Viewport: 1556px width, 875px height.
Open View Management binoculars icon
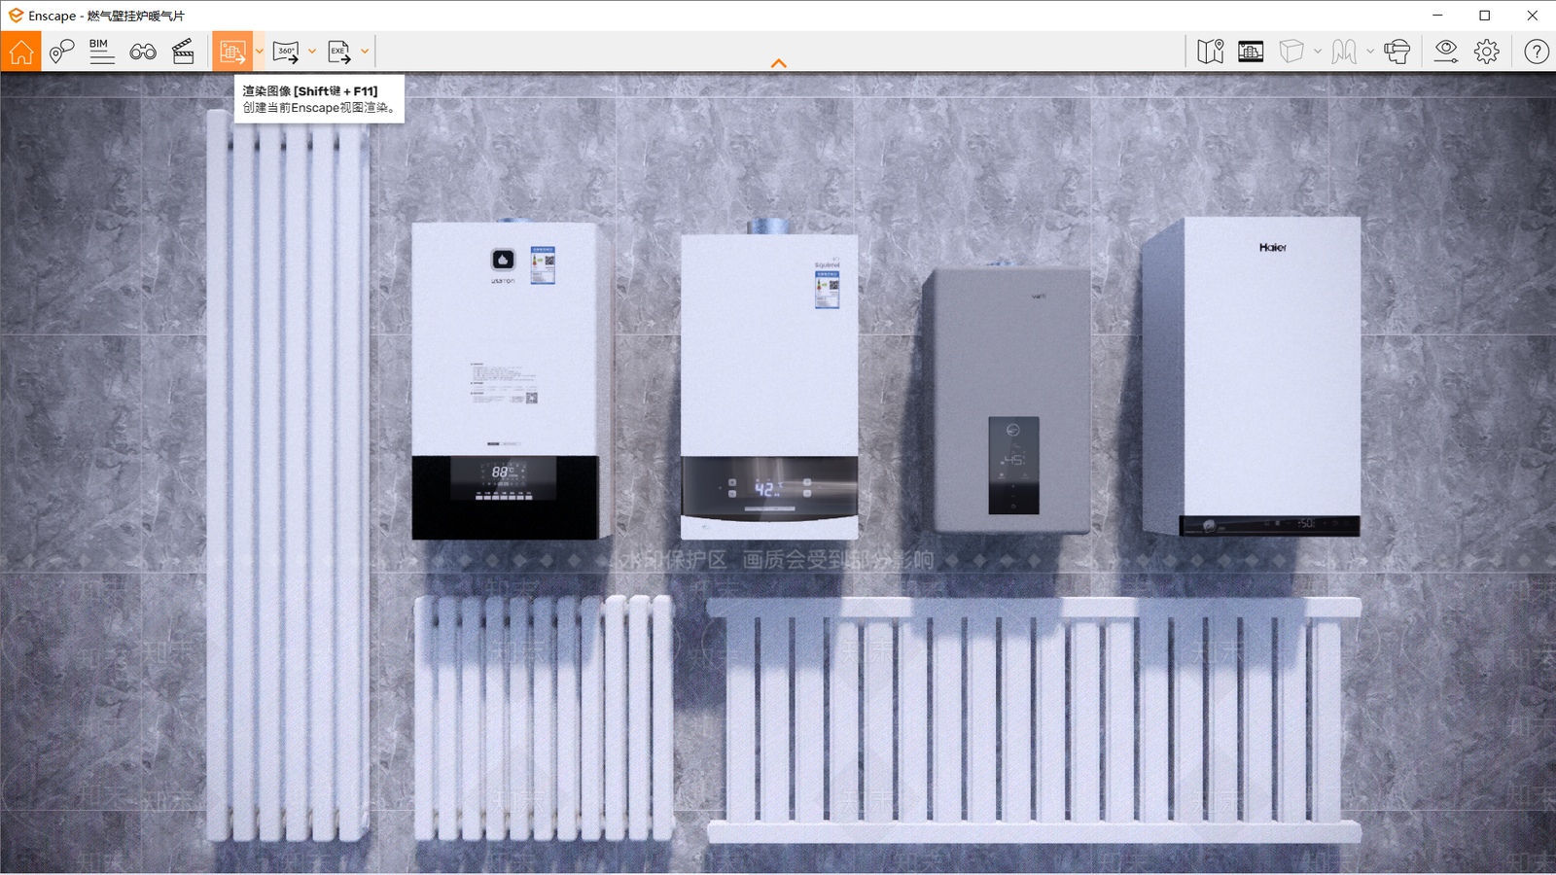[x=143, y=52]
